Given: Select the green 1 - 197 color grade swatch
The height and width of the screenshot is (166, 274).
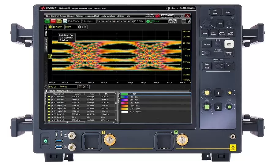Looking at the screenshot, I should pos(125,94).
